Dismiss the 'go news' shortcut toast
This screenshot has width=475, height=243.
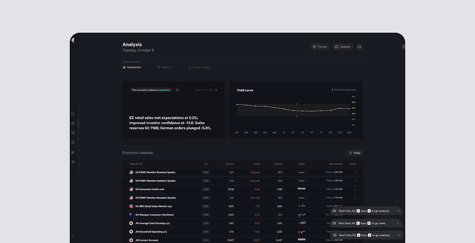[398, 223]
